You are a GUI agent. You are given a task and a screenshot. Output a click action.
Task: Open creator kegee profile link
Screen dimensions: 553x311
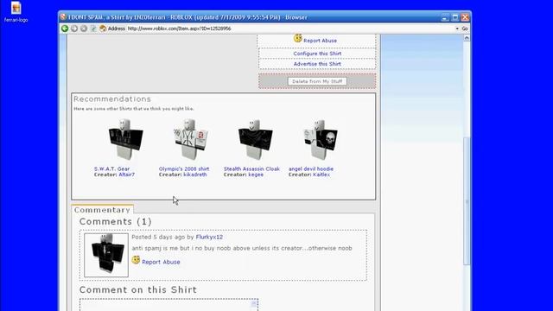point(256,175)
